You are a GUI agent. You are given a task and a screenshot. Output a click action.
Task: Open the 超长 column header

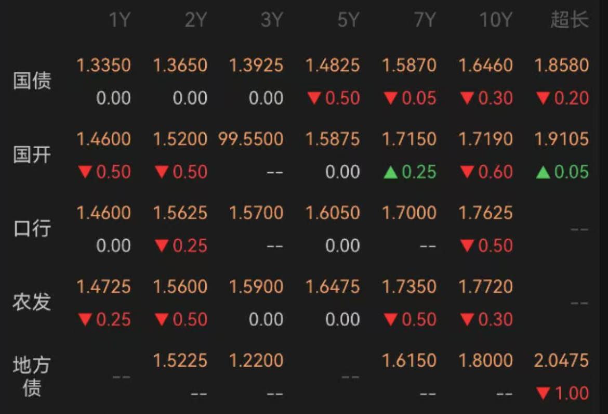click(x=570, y=19)
